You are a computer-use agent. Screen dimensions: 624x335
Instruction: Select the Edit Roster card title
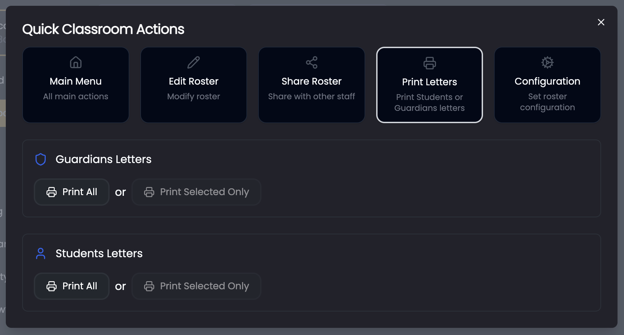[x=194, y=81]
